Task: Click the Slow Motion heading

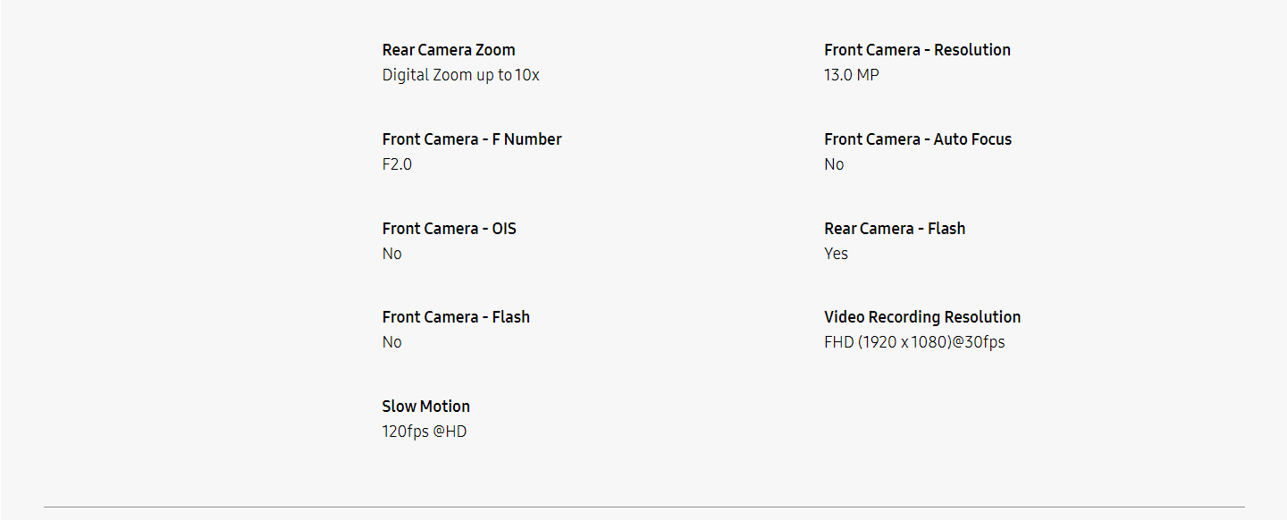Action: click(x=425, y=407)
